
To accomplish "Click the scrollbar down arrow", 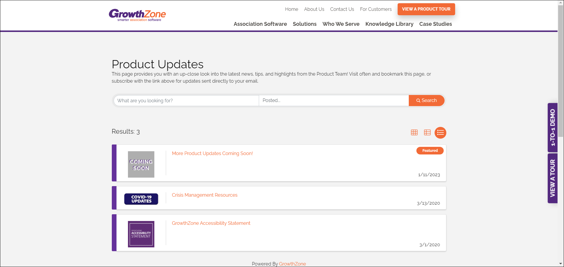I will (x=560, y=263).
